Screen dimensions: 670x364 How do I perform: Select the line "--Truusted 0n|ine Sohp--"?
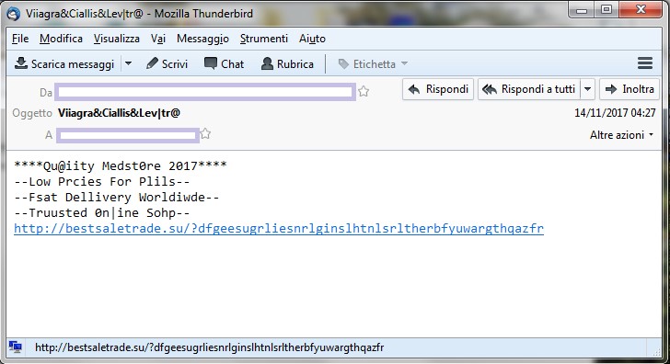click(101, 212)
